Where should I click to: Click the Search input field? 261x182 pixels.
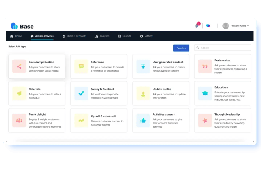click(x=222, y=48)
